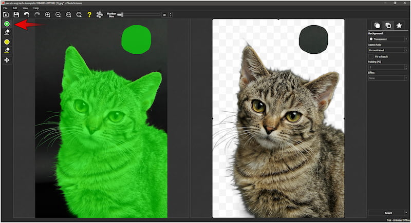Click the Zoom Out magnifier
Screen dimensions: 411x223
click(x=58, y=15)
